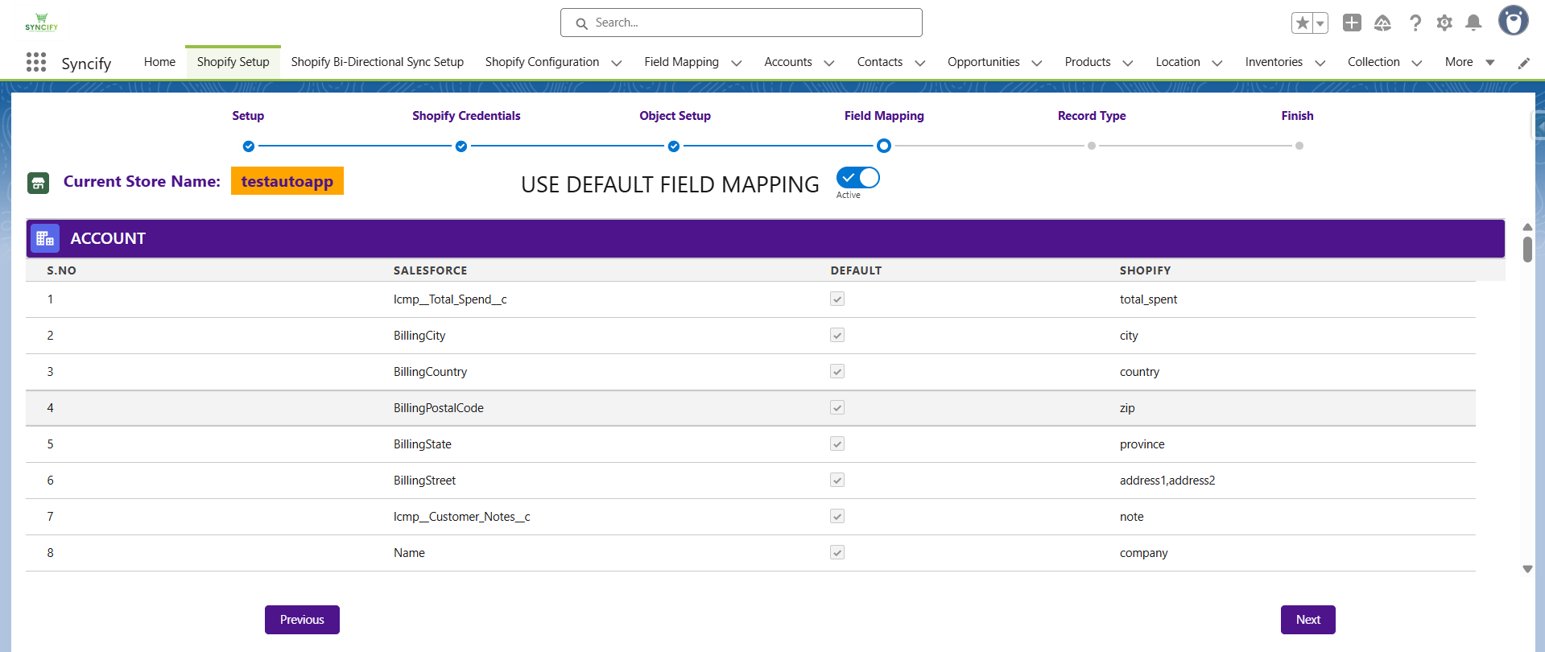The width and height of the screenshot is (1545, 652).
Task: Click the Setup step marker
Action: coord(248,146)
